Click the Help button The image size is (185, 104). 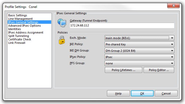point(118,93)
